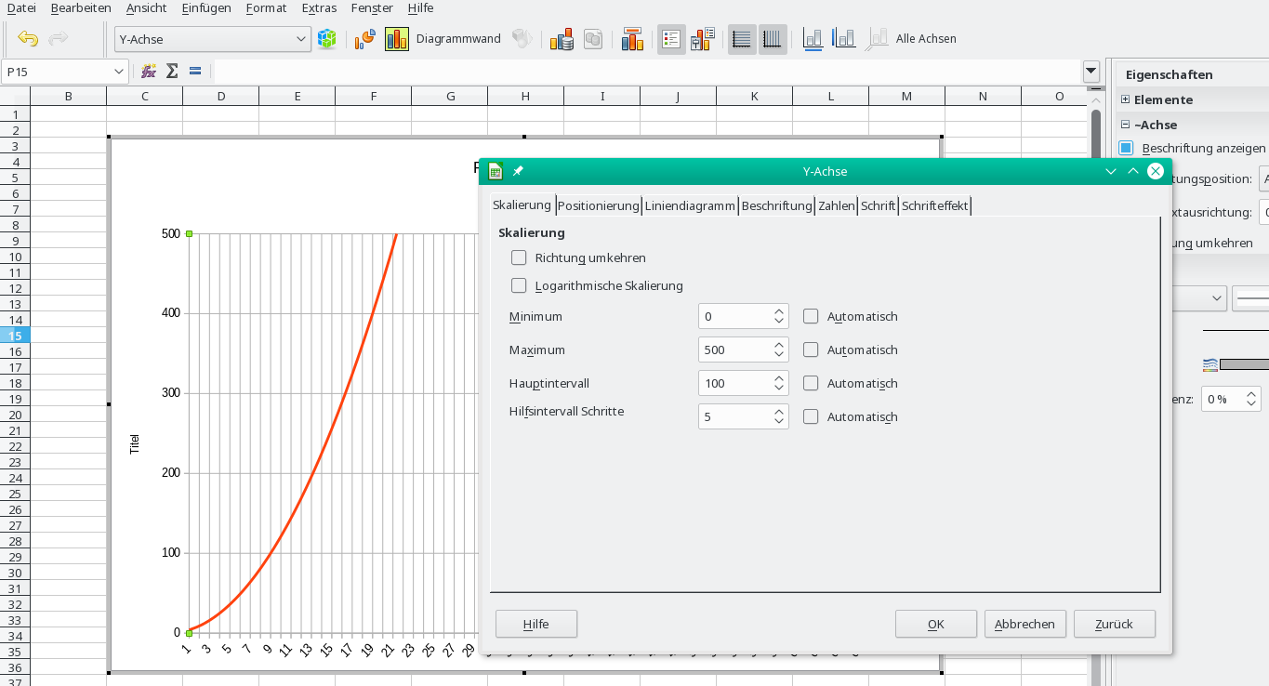The height and width of the screenshot is (686, 1269).
Task: Check Logarithmische Skalierung option
Action: [519, 285]
